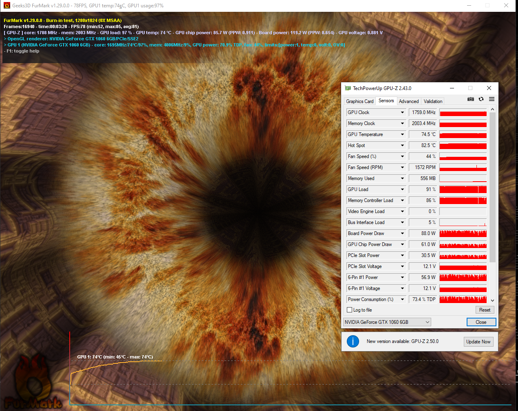This screenshot has height=411, width=518.
Task: Click the blue info icon in notification bar
Action: [x=353, y=342]
